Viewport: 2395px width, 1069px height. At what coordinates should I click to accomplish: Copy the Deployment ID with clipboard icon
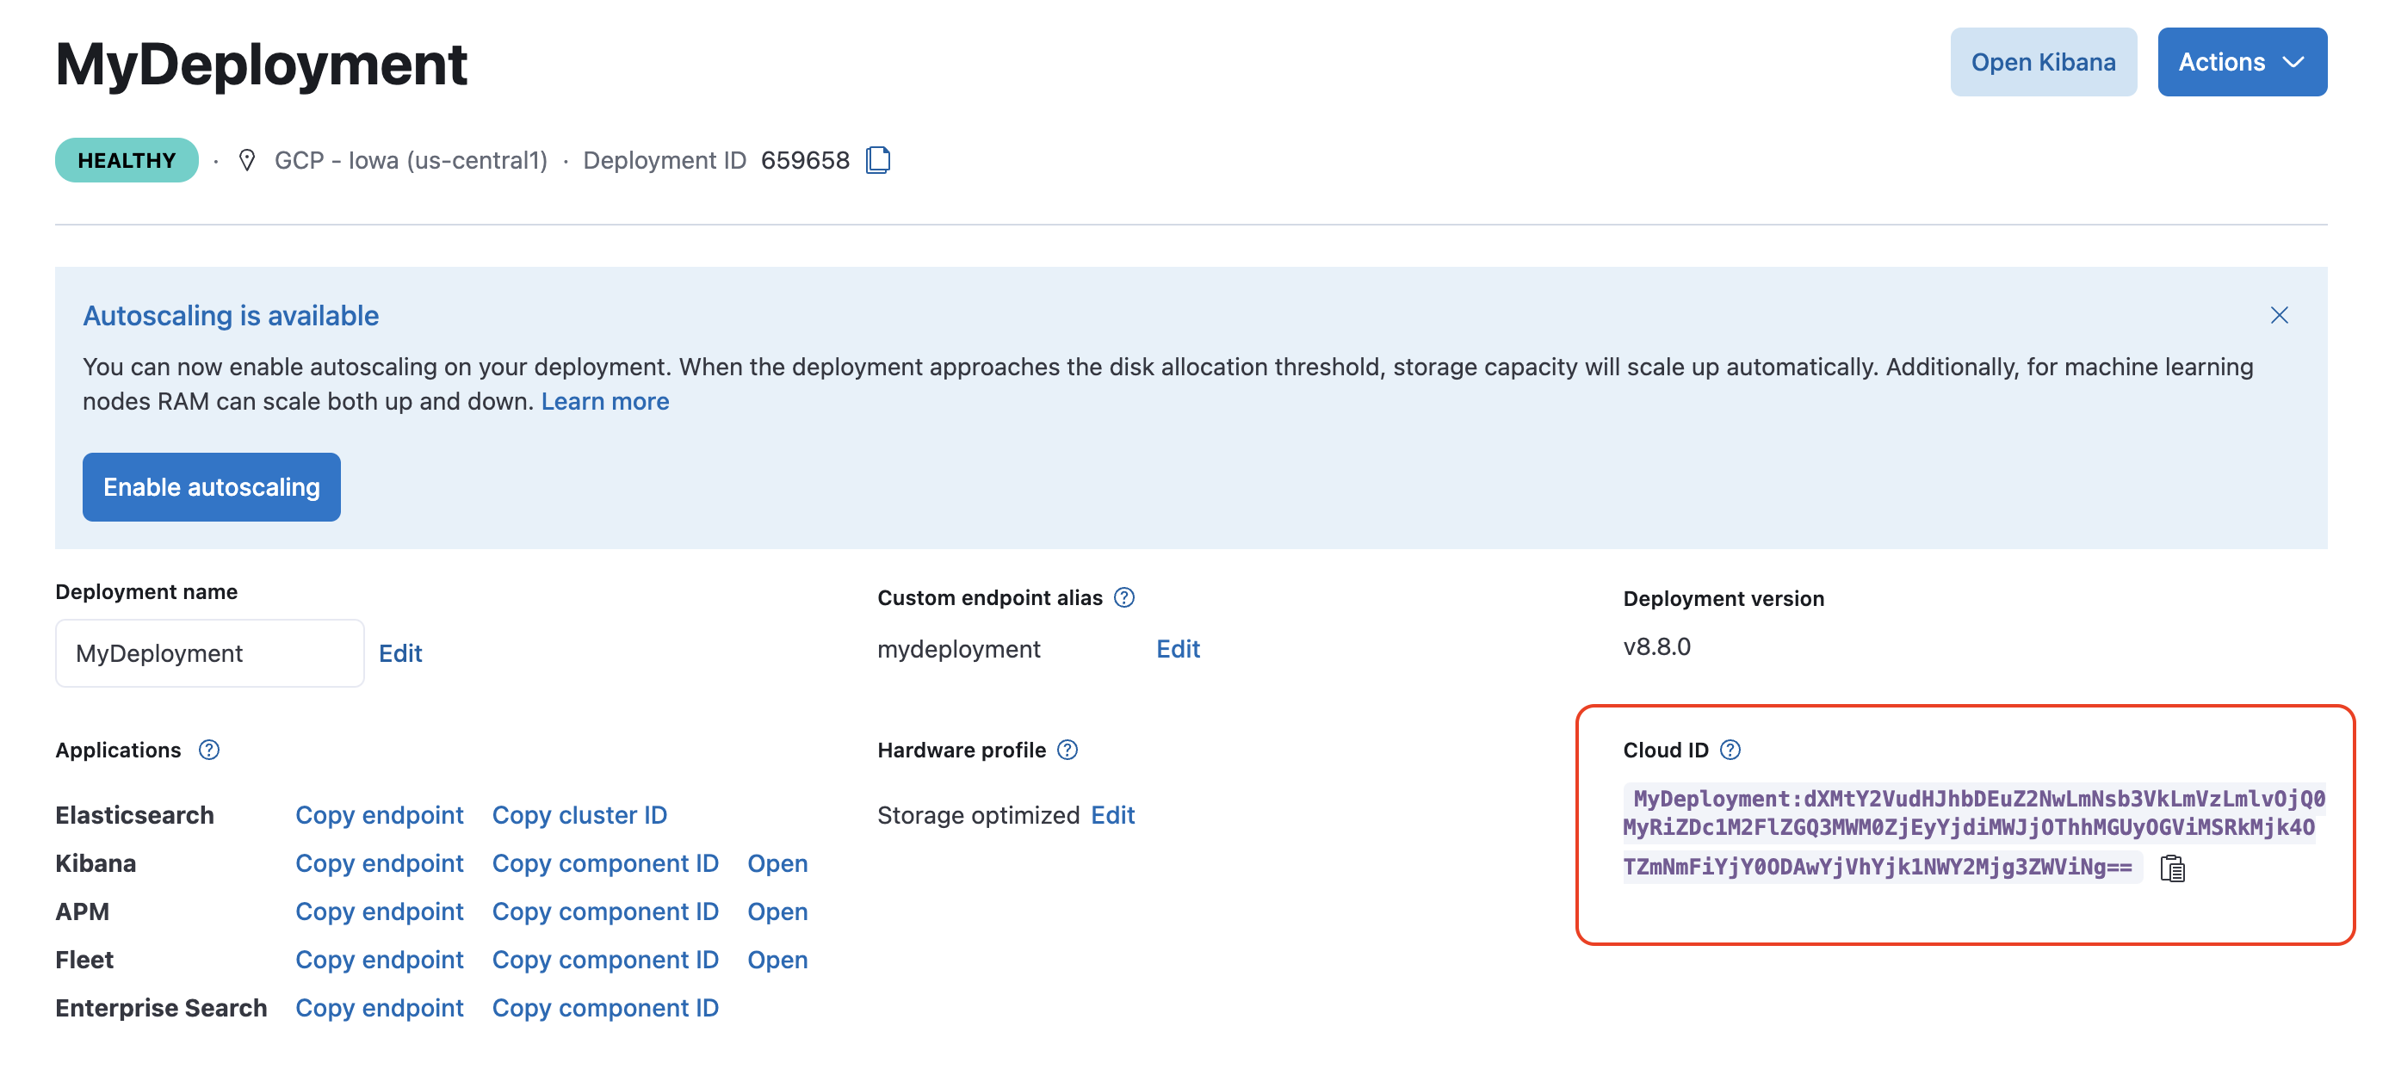pos(877,160)
